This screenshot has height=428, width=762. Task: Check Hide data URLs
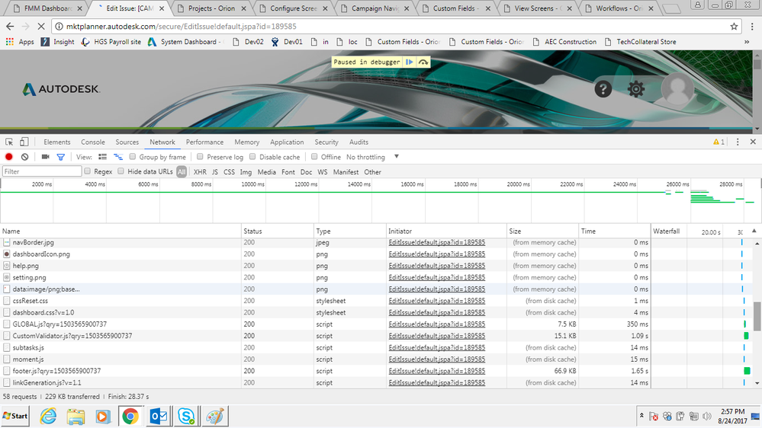click(121, 171)
